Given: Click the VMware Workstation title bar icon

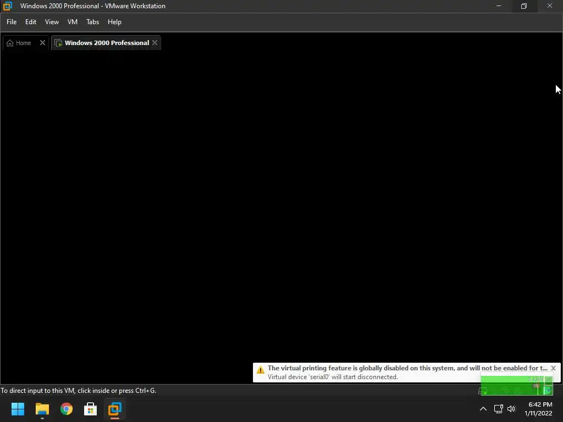Looking at the screenshot, I should pyautogui.click(x=8, y=5).
